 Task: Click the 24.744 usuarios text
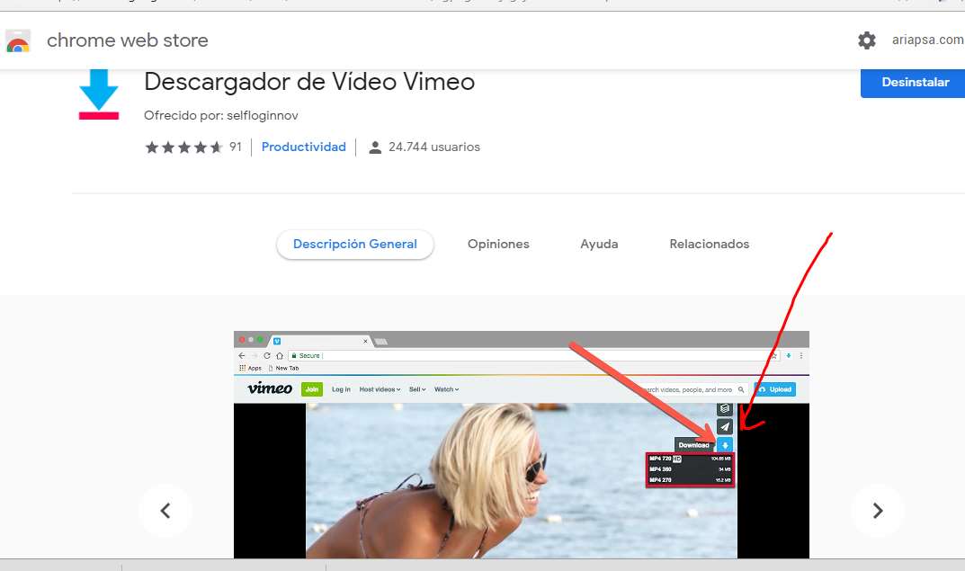(x=433, y=147)
